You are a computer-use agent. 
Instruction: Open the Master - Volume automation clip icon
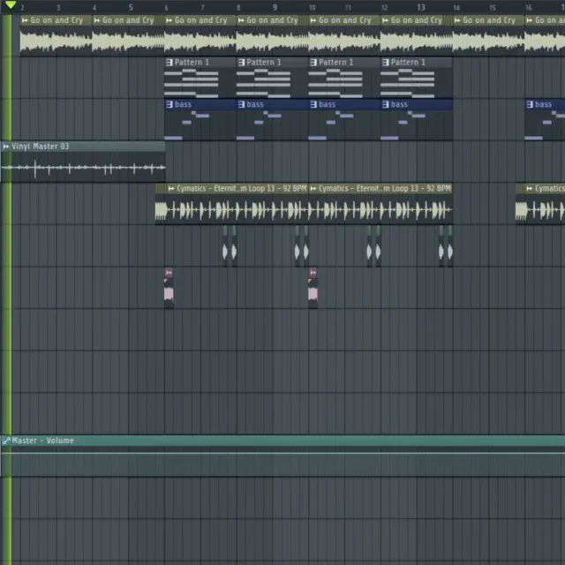coord(6,441)
